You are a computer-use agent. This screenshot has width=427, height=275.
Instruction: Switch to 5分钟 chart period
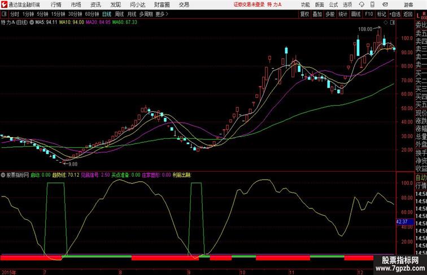42,14
